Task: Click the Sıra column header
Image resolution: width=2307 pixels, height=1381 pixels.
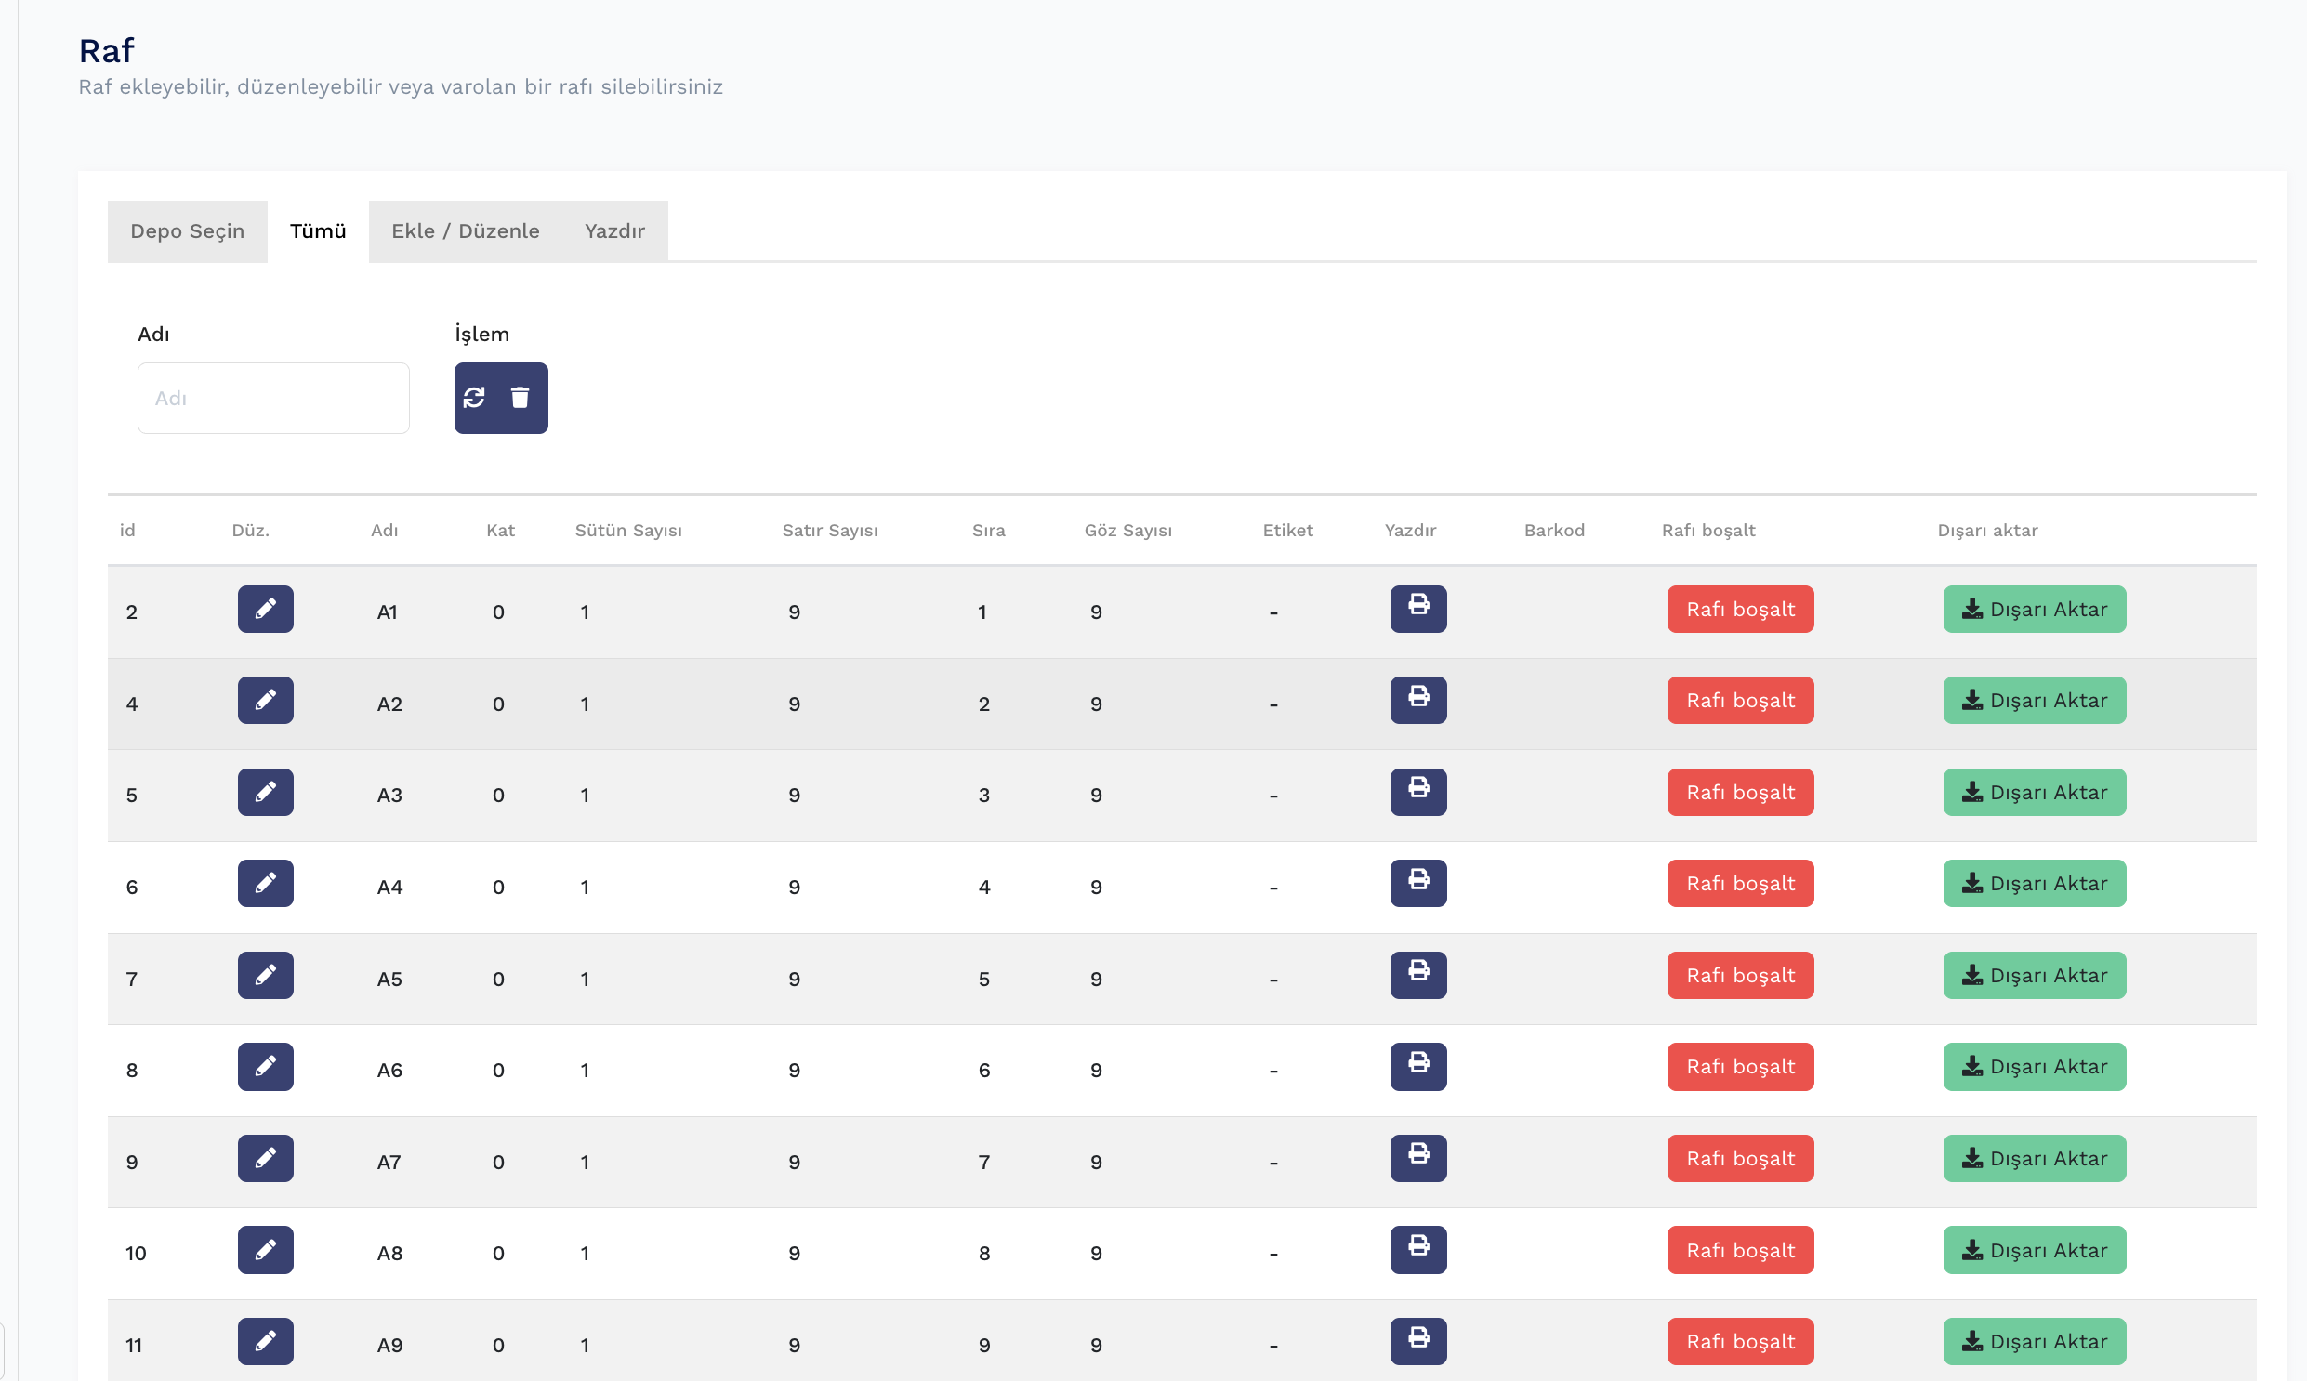Action: (988, 531)
